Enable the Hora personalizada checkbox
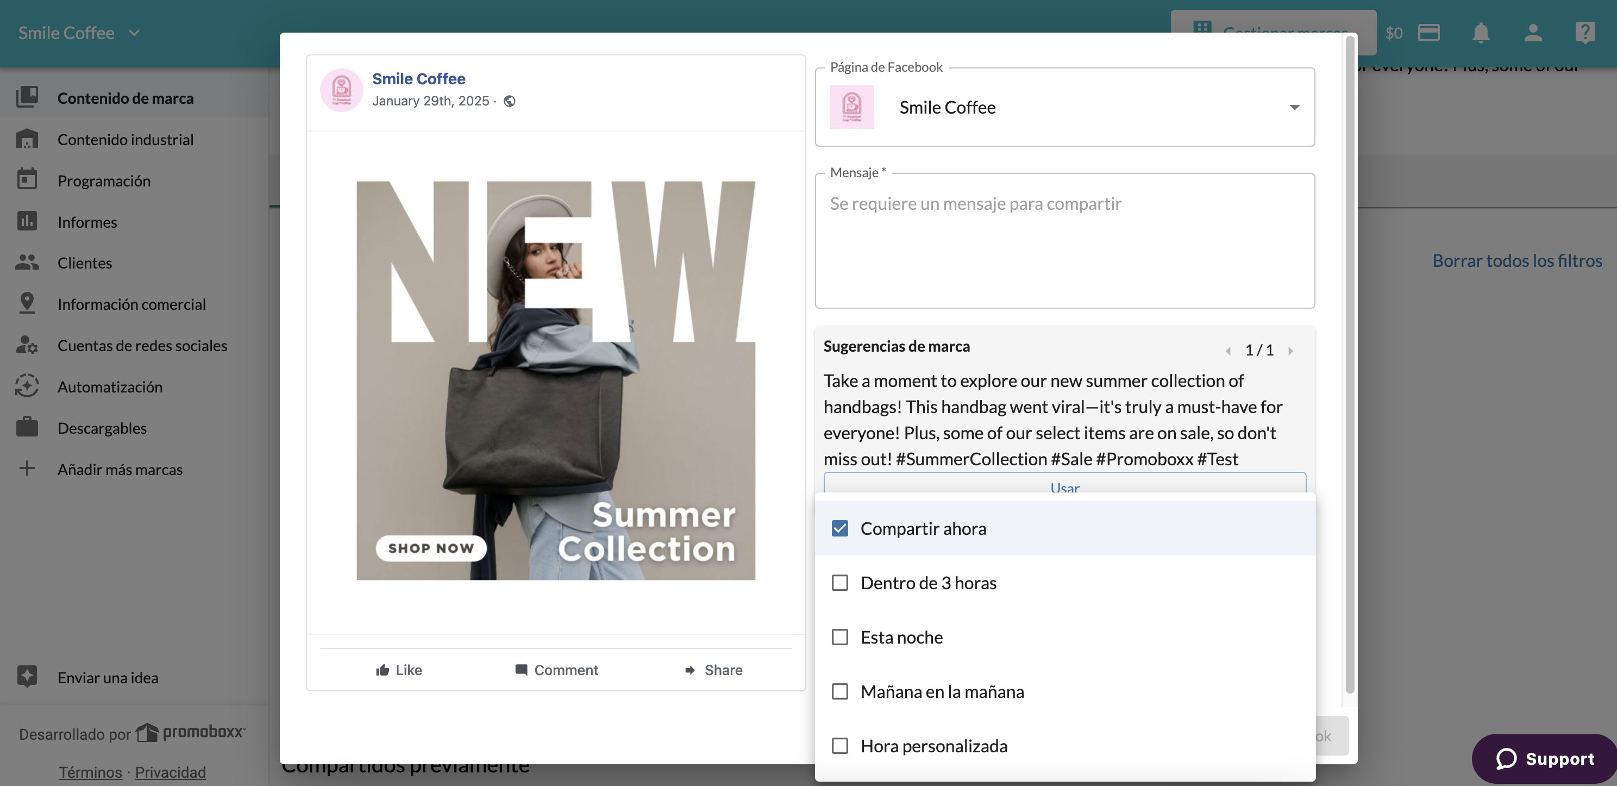Viewport: 1617px width, 786px height. [840, 746]
